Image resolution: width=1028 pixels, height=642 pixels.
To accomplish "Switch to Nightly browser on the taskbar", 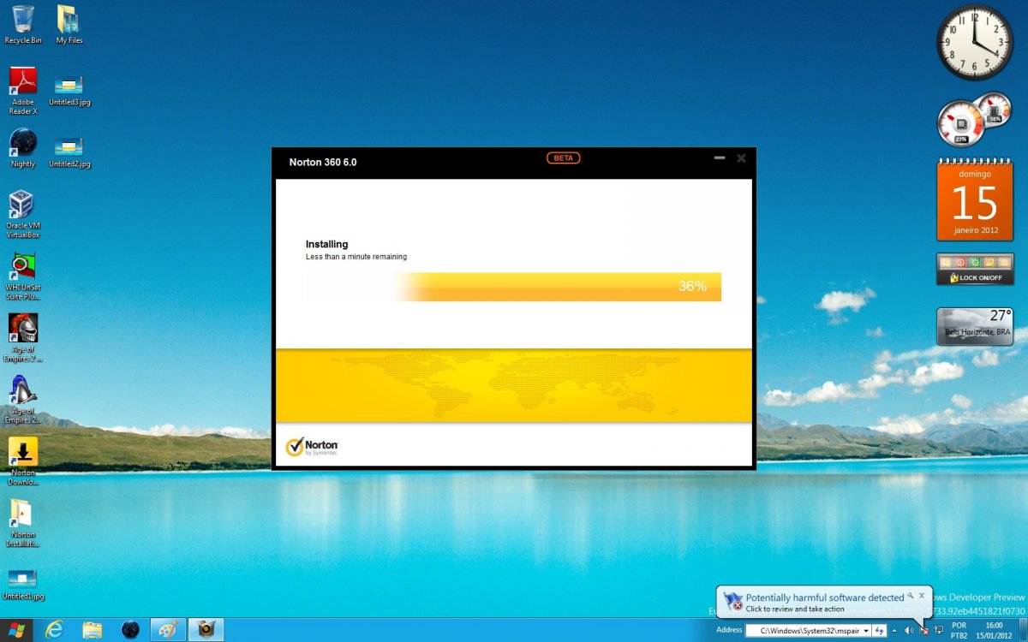I will [x=130, y=630].
